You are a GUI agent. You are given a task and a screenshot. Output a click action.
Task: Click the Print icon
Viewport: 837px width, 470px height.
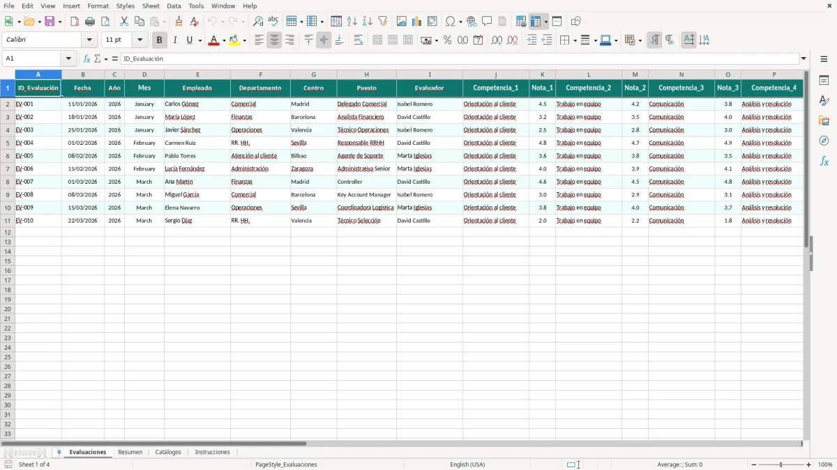click(x=90, y=22)
